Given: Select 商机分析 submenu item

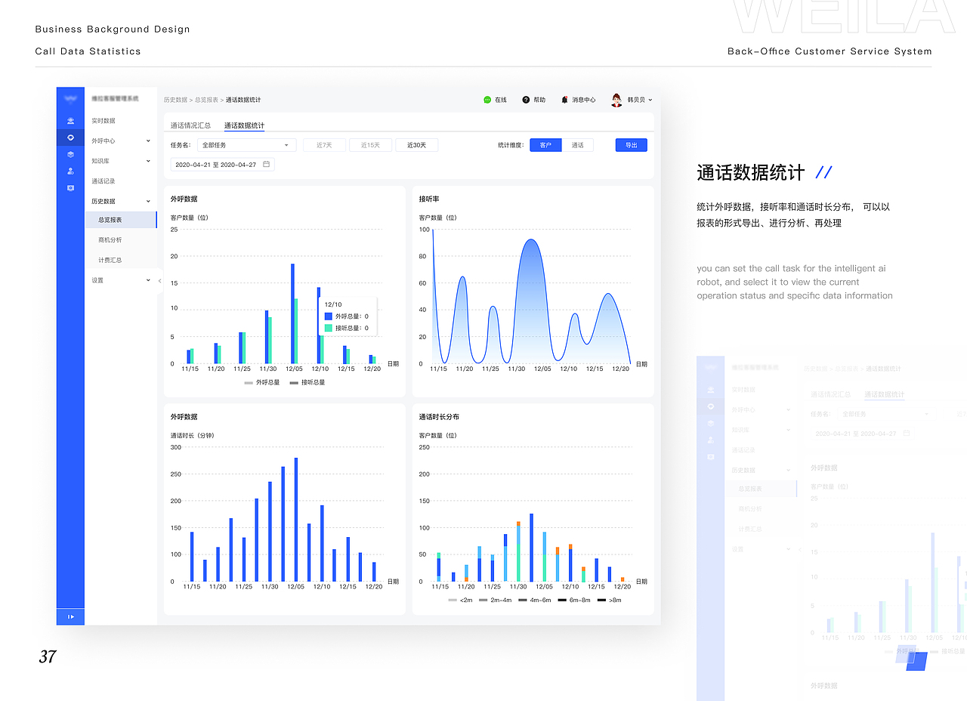Looking at the screenshot, I should (110, 240).
